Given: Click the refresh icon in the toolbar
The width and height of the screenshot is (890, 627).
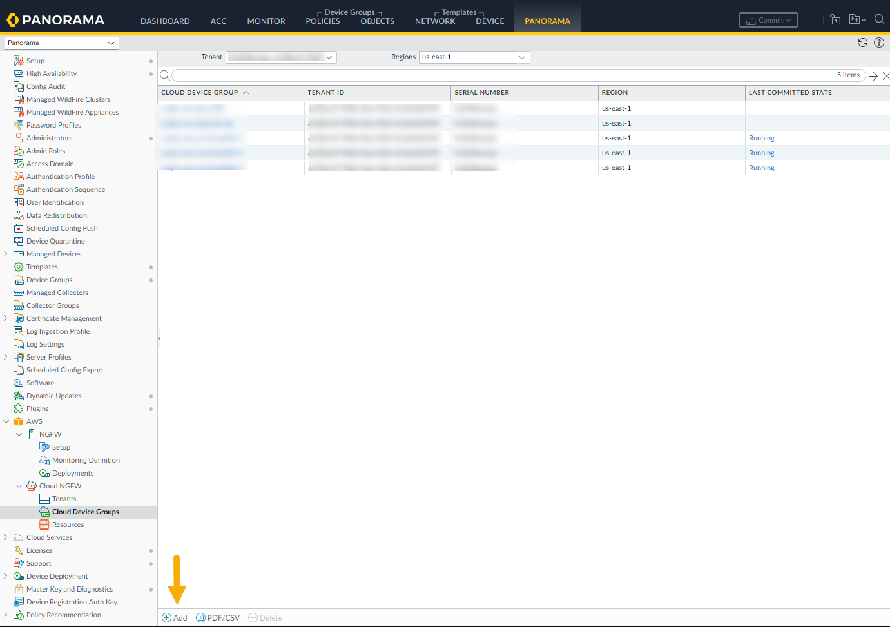Looking at the screenshot, I should (862, 43).
